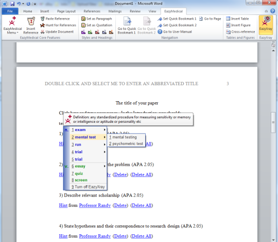Click the Undo icon
The width and height of the screenshot is (278, 242).
[x=19, y=4]
